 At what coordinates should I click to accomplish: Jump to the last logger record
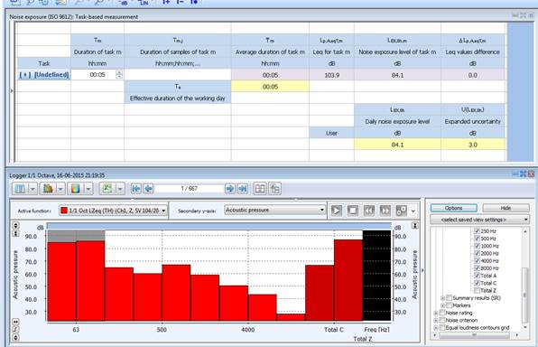[242, 189]
